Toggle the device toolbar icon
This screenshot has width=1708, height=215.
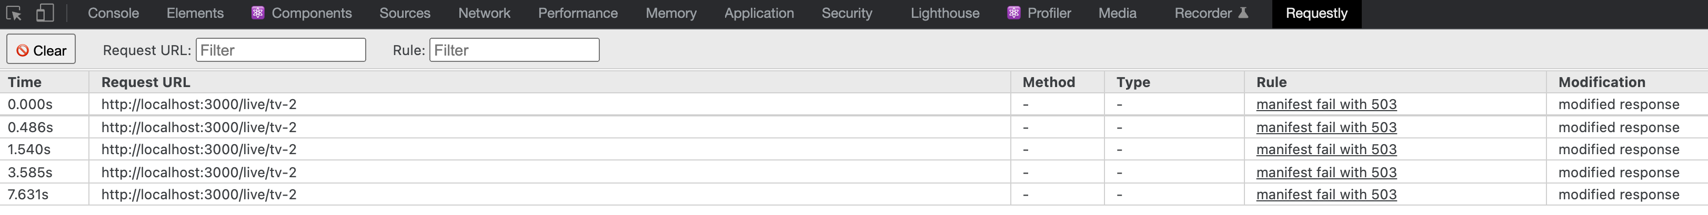click(44, 13)
